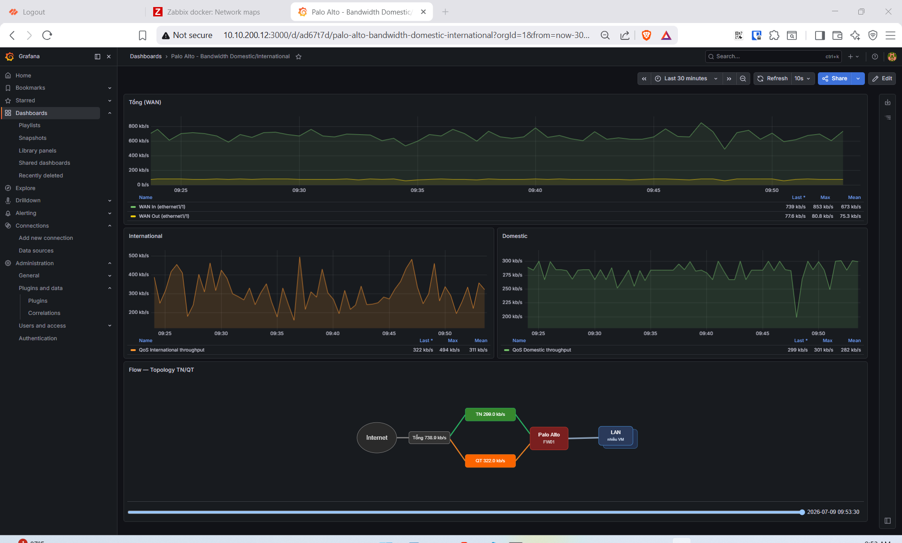Open the Brave Shields icon
This screenshot has width=902, height=543.
[646, 35]
